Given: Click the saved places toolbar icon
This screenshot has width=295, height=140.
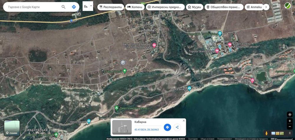Looking at the screenshot, I should 86,6.
